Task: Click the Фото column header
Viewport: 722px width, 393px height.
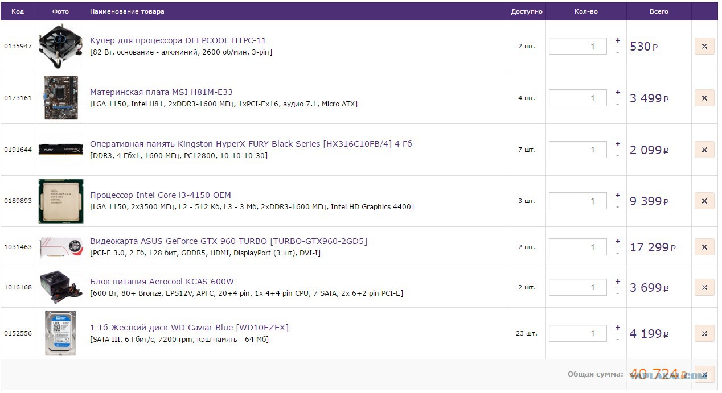Action: (60, 11)
